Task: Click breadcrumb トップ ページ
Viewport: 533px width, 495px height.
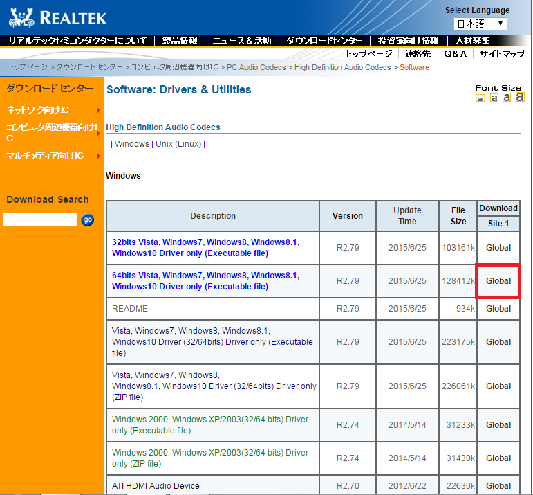Action: point(28,67)
